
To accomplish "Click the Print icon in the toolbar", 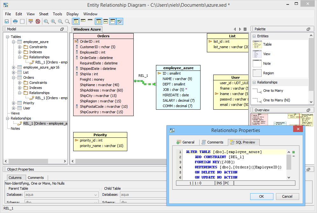I will [x=15, y=21].
